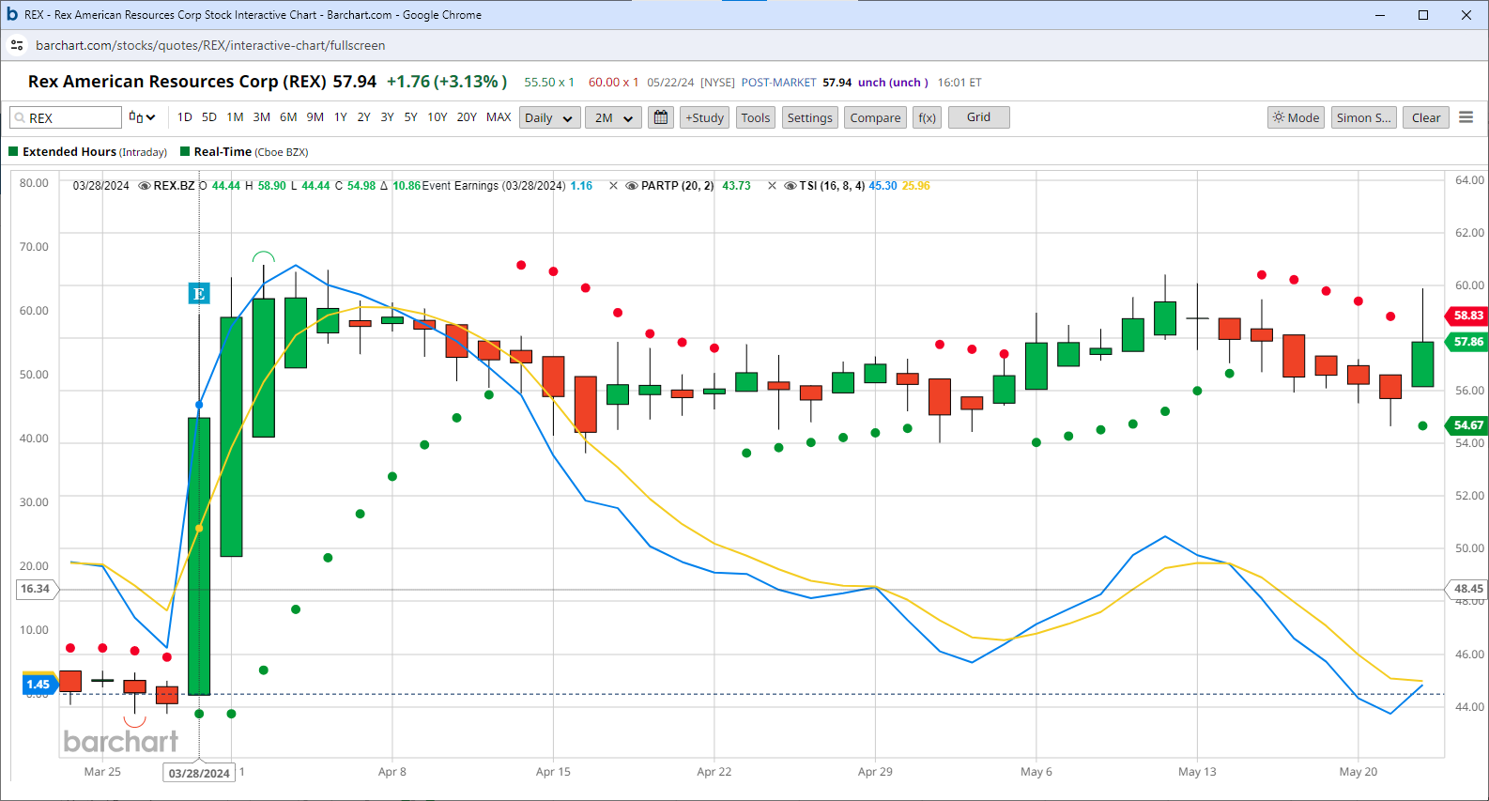The width and height of the screenshot is (1489, 801).
Task: Click the Compare button
Action: pos(876,117)
